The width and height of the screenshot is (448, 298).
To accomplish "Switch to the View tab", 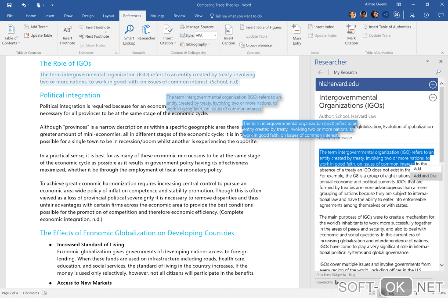I will coord(198,16).
